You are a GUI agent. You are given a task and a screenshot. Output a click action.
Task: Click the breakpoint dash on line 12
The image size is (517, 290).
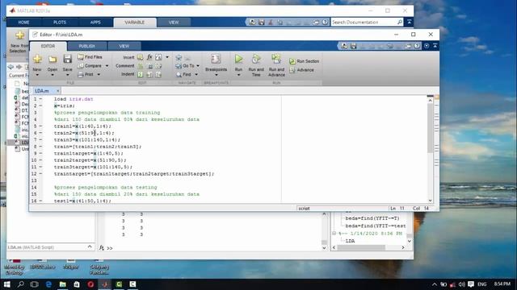tap(40, 174)
